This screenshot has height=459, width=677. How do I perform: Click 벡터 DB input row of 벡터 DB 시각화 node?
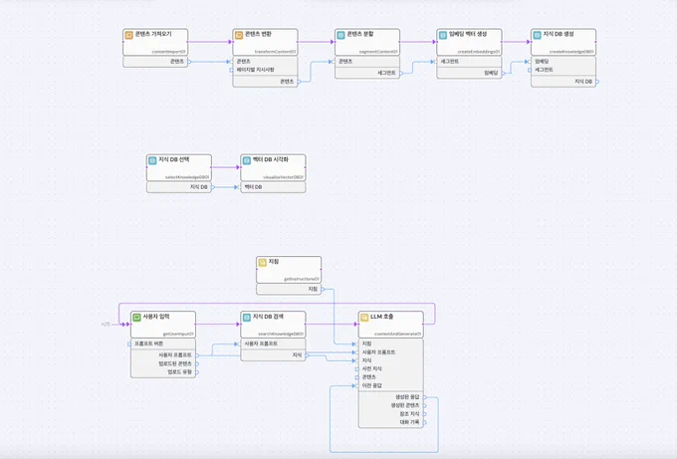tap(273, 187)
